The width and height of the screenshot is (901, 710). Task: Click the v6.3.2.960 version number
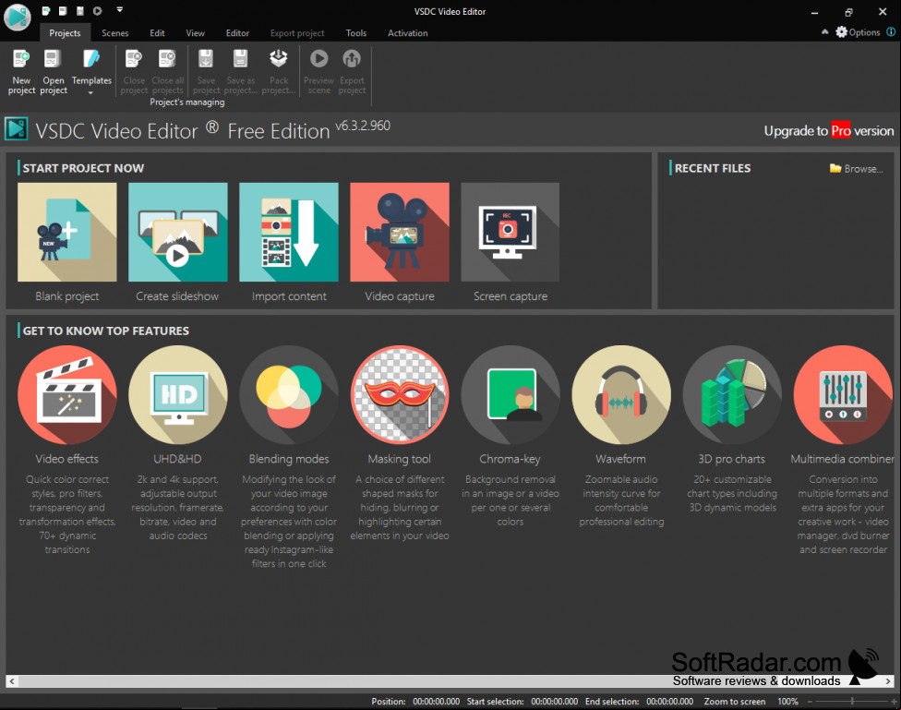[363, 126]
